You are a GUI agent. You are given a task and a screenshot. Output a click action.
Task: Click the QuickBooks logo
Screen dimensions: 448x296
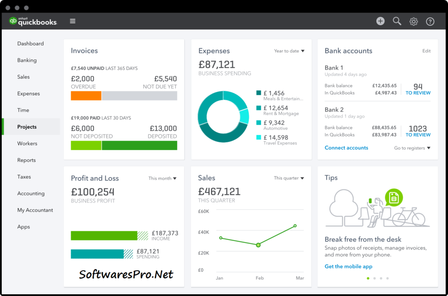(33, 21)
